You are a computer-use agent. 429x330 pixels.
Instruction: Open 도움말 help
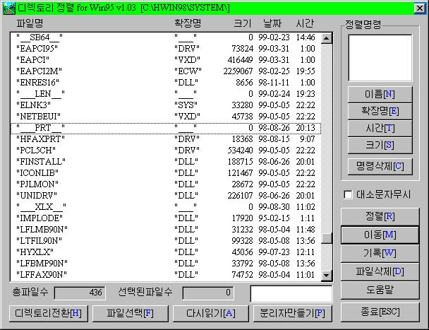379,288
